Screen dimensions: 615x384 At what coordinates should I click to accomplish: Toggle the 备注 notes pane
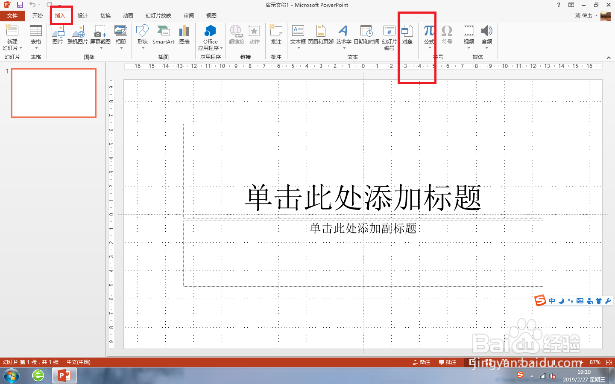tap(422, 362)
